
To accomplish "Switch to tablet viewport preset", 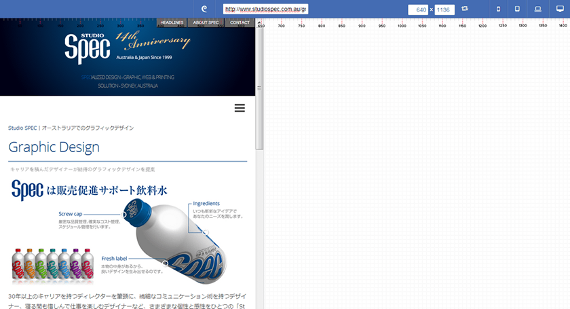I will pos(517,9).
